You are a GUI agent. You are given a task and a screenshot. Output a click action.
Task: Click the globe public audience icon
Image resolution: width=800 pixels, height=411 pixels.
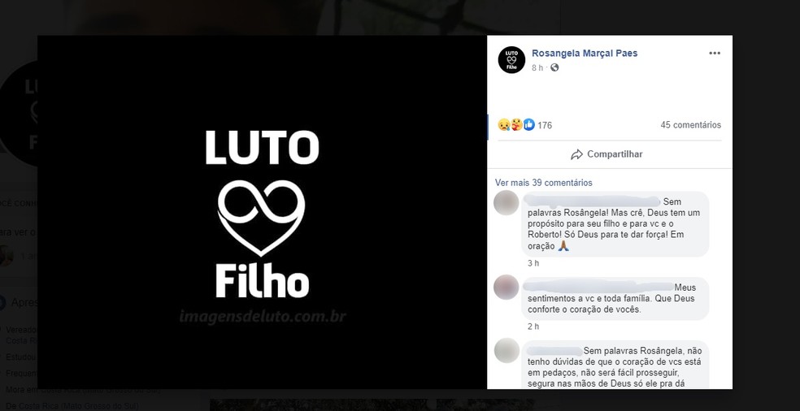tap(554, 67)
